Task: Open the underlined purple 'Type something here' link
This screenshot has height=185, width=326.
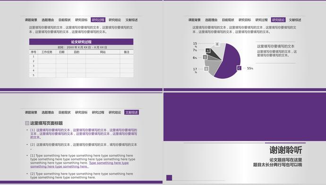Action: click(80, 165)
